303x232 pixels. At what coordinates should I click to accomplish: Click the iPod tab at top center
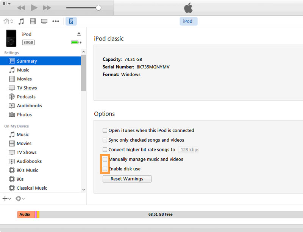(188, 21)
